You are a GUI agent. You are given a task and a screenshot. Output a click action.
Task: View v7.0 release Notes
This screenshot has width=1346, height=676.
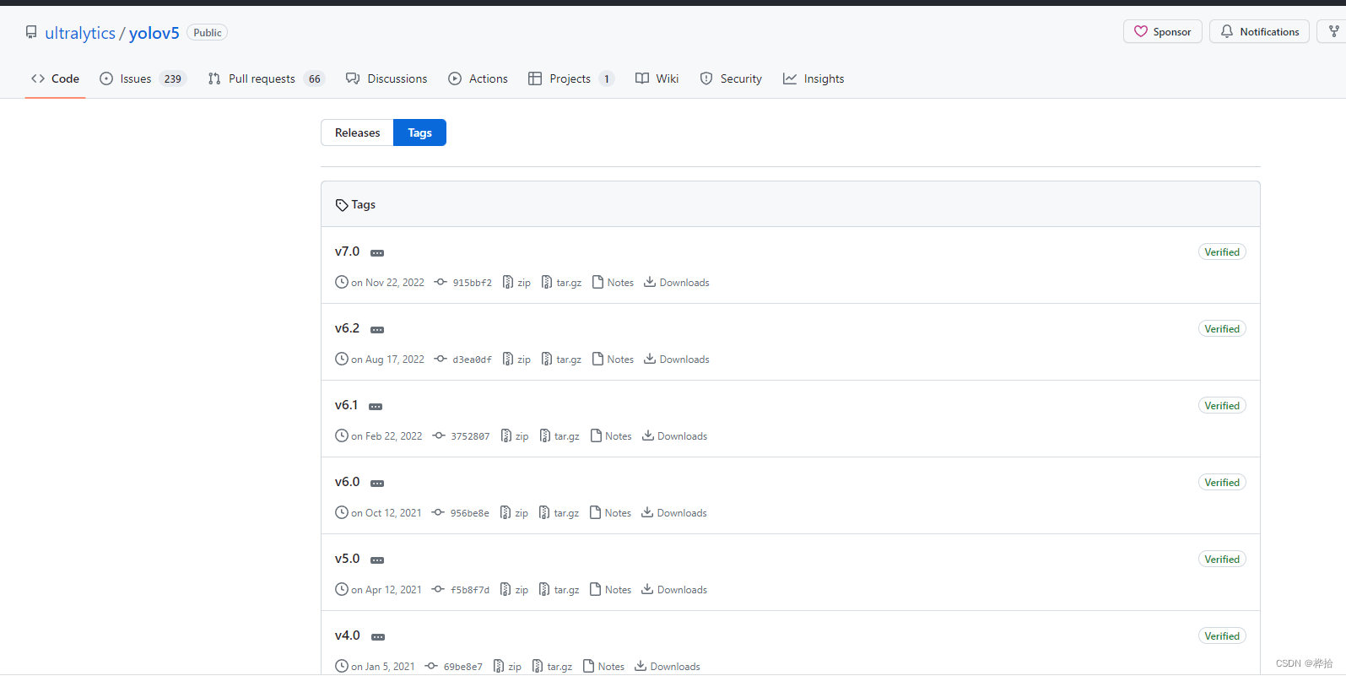614,283
